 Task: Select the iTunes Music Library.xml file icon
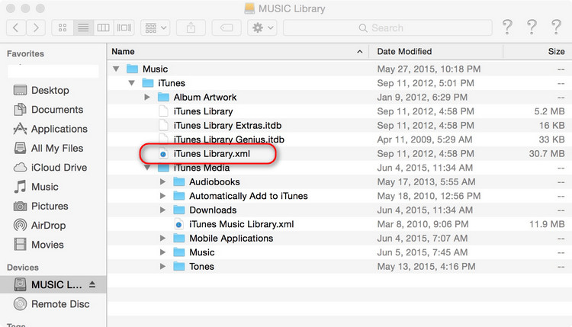point(178,224)
